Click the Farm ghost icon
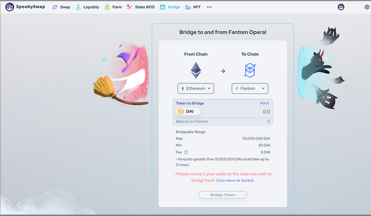Image resolution: width=371 pixels, height=216 pixels. point(107,7)
